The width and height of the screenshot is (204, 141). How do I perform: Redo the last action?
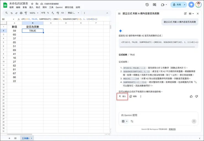16,13
